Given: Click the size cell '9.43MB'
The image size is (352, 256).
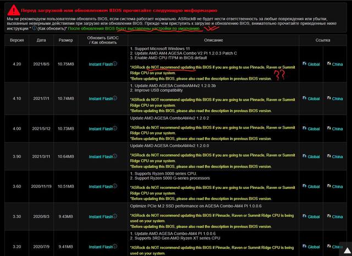Looking at the screenshot, I should tap(66, 216).
